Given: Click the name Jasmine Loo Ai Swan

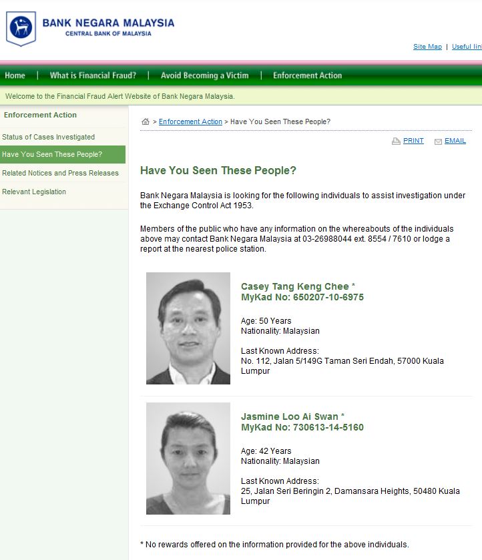Looking at the screenshot, I should pyautogui.click(x=290, y=416).
